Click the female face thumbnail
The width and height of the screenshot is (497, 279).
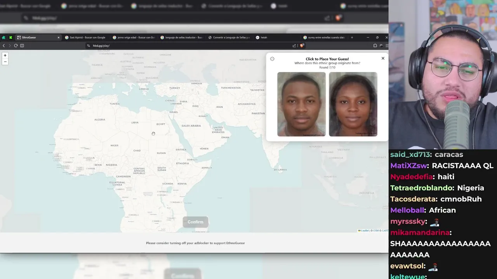pos(353,104)
